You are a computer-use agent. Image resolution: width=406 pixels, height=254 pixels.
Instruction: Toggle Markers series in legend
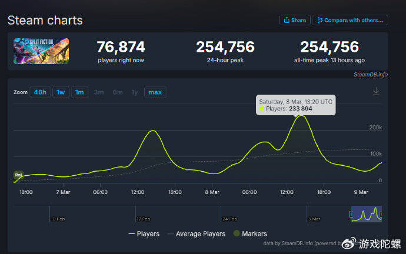coord(250,233)
